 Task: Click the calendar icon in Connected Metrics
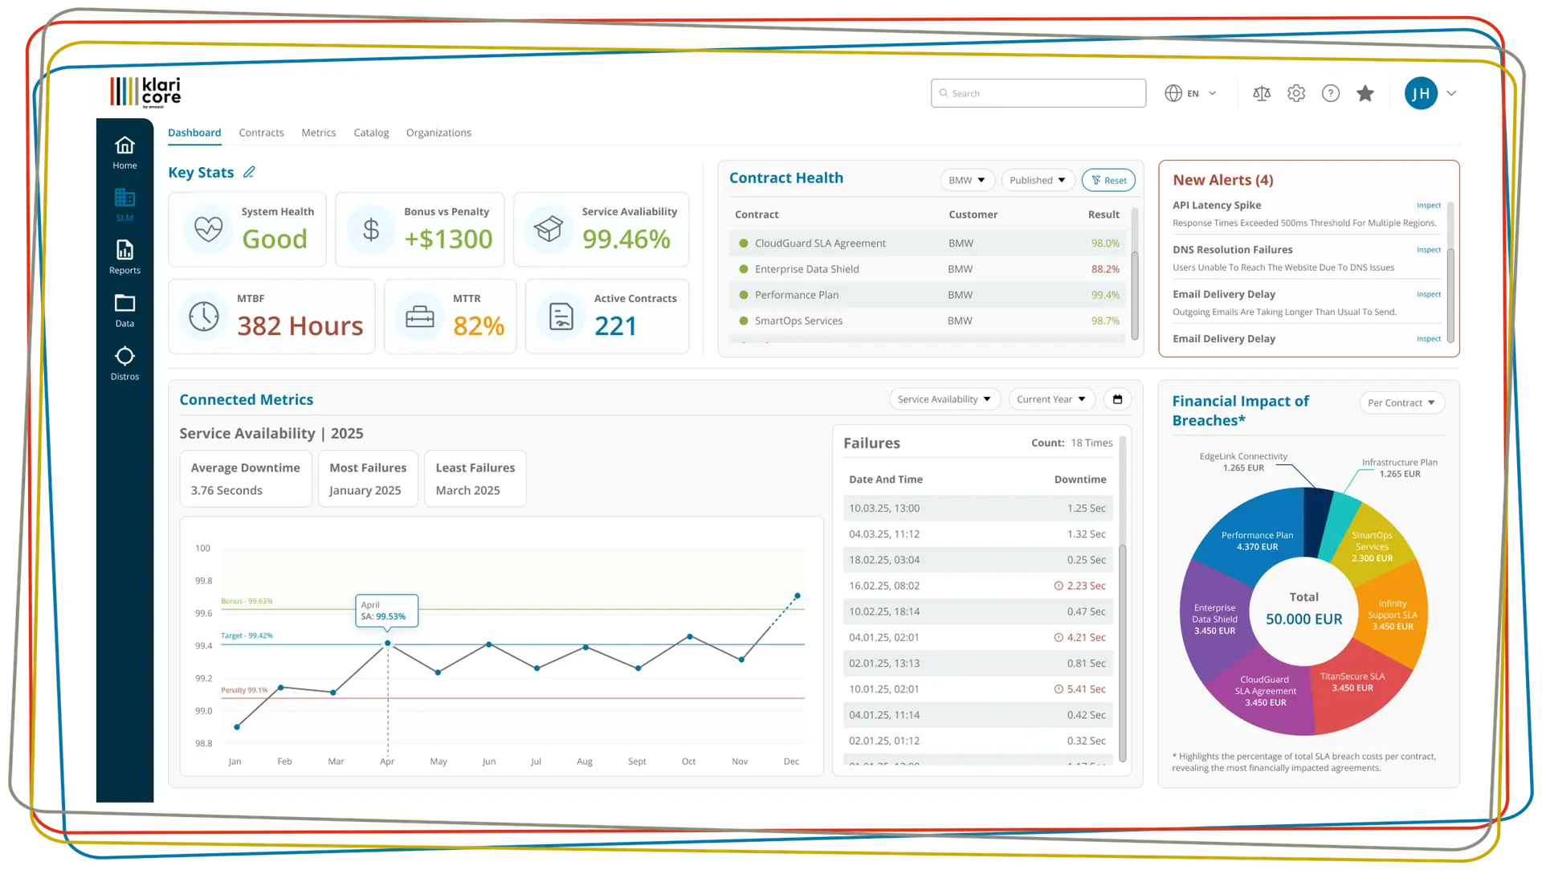[x=1117, y=399]
